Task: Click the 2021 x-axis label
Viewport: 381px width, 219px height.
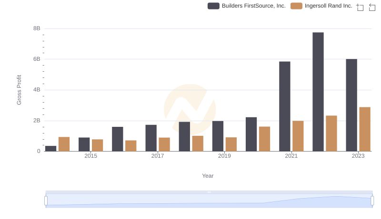Action: [291, 156]
